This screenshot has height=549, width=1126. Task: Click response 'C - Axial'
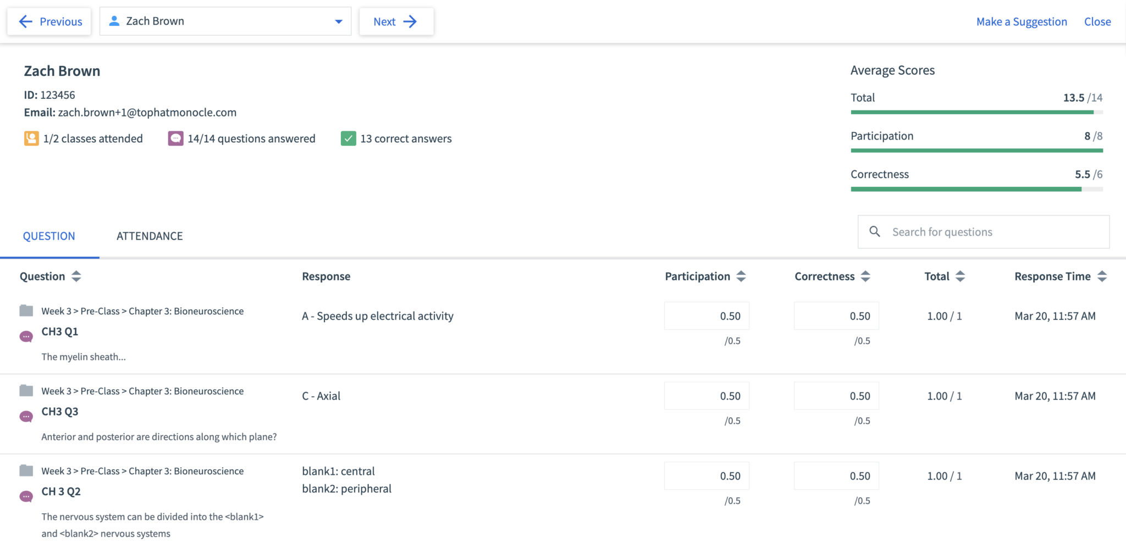click(321, 396)
